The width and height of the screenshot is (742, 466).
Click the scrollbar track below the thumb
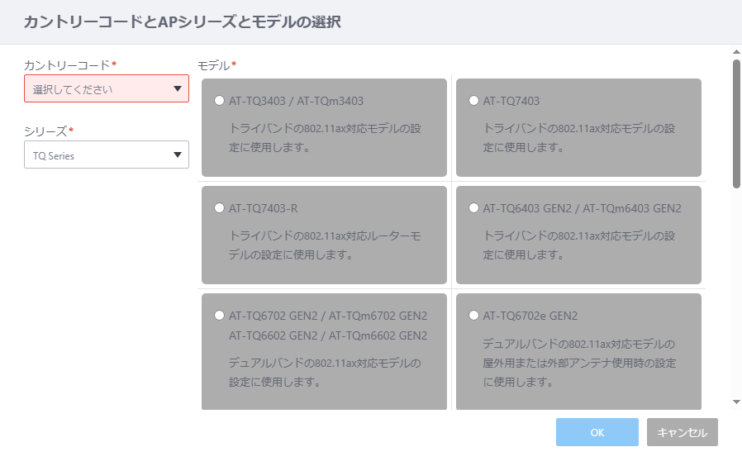[x=736, y=293]
